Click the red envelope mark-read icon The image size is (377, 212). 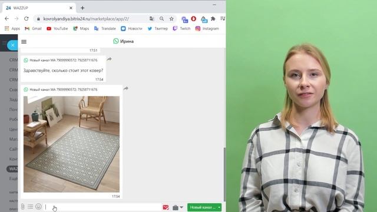pos(166,207)
